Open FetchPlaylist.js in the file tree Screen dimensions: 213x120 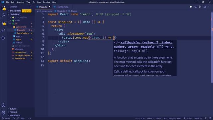click(x=23, y=33)
